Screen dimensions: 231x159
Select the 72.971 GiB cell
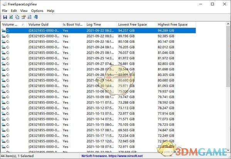126,147
